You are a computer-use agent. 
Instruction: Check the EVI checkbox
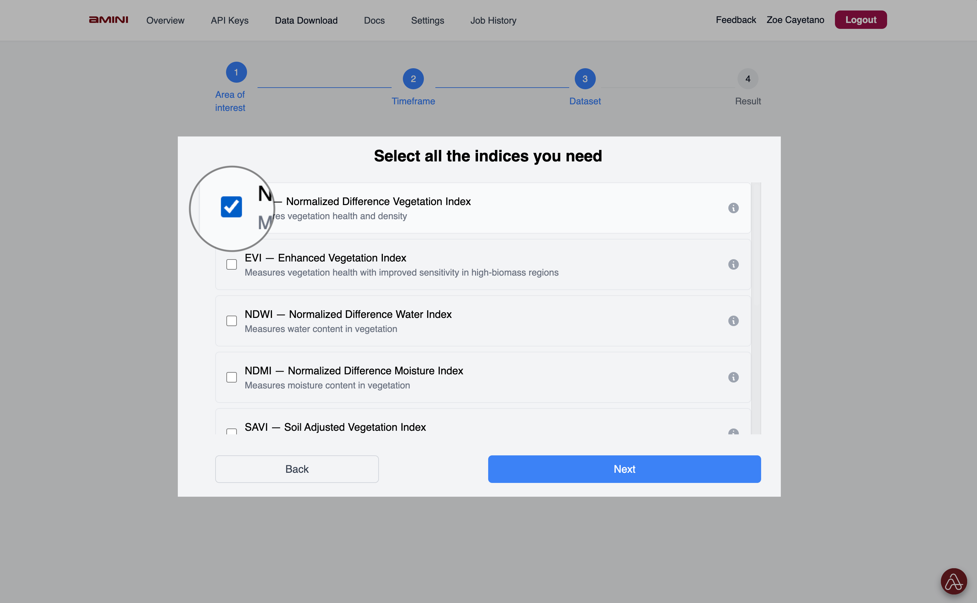(231, 264)
